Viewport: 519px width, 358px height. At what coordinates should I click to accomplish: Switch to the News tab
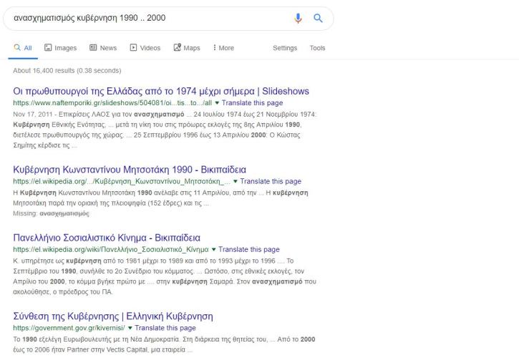click(x=103, y=48)
